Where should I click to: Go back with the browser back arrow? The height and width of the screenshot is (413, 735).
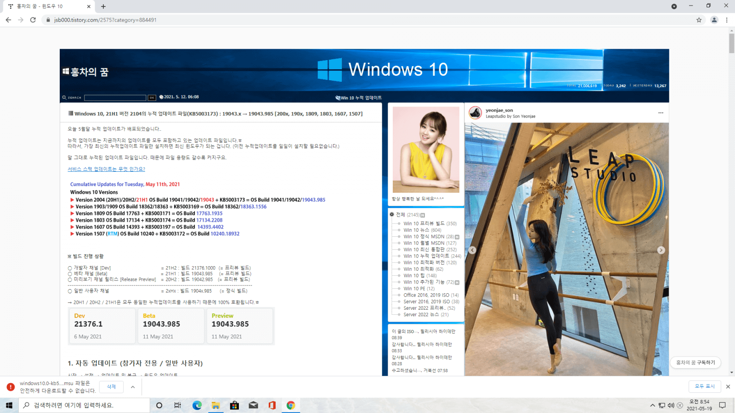tap(8, 20)
